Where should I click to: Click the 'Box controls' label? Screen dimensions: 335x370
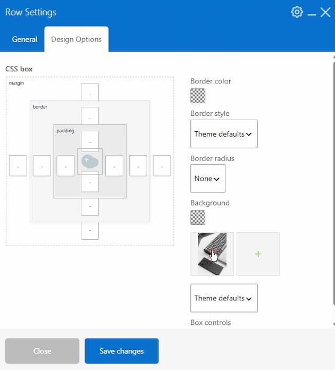pos(211,322)
